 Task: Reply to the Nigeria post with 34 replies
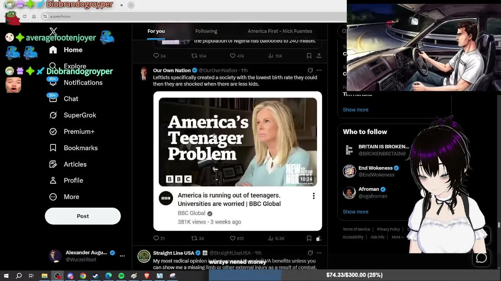[159, 56]
